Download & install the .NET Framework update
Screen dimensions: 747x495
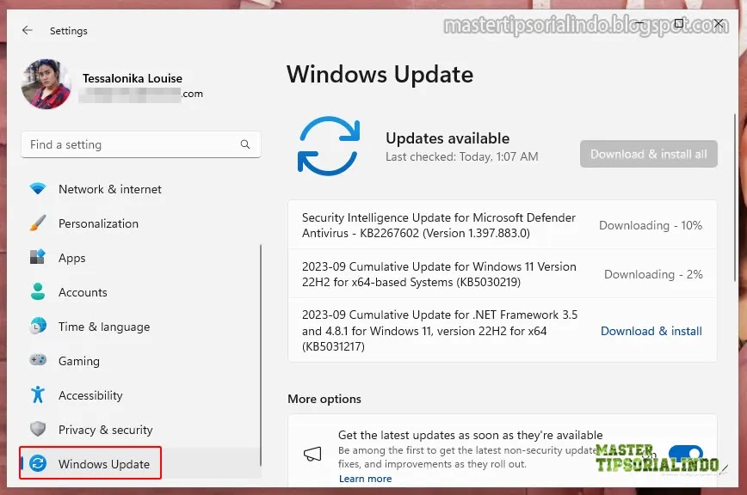[x=651, y=331]
